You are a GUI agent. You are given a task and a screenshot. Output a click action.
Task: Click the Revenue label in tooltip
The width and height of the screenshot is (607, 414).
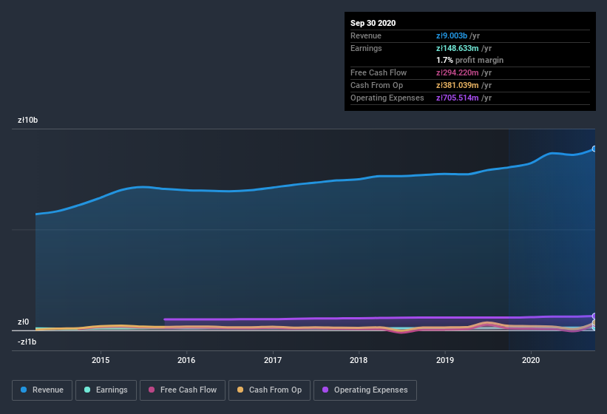(x=366, y=35)
